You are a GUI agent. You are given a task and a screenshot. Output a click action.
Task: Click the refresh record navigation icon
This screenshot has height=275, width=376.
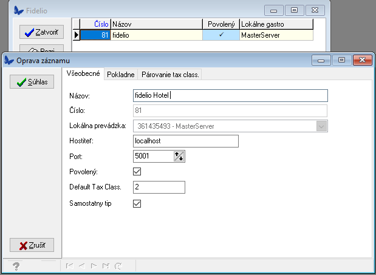coord(118,266)
